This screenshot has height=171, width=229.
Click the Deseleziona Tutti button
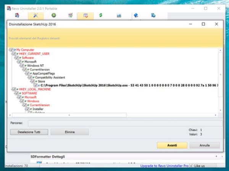[x=29, y=132]
